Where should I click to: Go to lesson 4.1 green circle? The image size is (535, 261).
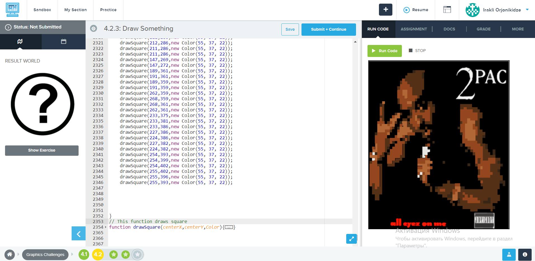coord(84,255)
